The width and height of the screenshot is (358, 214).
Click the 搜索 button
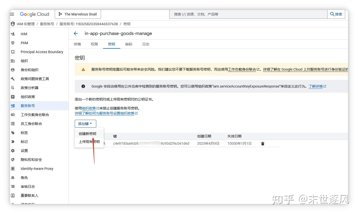(x=336, y=14)
